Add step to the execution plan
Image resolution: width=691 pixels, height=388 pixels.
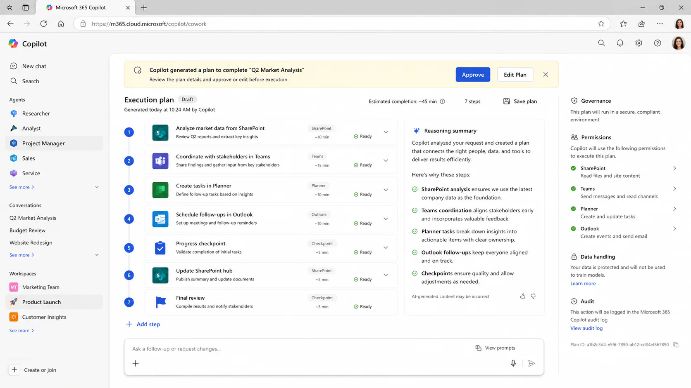tap(143, 324)
